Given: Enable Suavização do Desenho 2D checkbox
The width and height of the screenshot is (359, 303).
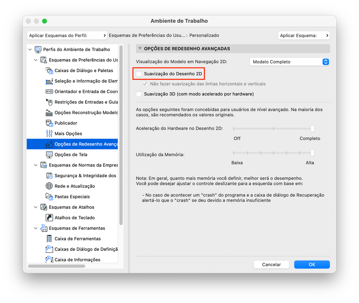Looking at the screenshot, I should (x=139, y=74).
